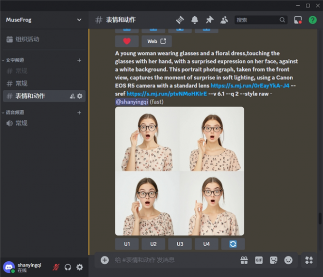Image resolution: width=323 pixels, height=277 pixels.
Task: Open the gift Nitro icon
Action: [244, 260]
